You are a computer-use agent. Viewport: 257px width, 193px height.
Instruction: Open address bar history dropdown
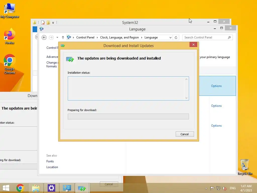(170, 38)
